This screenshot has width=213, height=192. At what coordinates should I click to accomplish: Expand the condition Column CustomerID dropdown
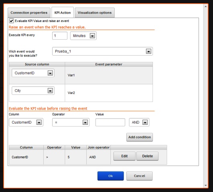pyautogui.click(x=26, y=122)
